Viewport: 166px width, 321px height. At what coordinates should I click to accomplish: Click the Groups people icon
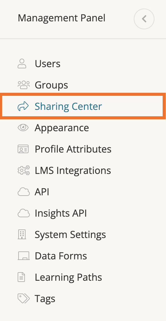(x=24, y=85)
